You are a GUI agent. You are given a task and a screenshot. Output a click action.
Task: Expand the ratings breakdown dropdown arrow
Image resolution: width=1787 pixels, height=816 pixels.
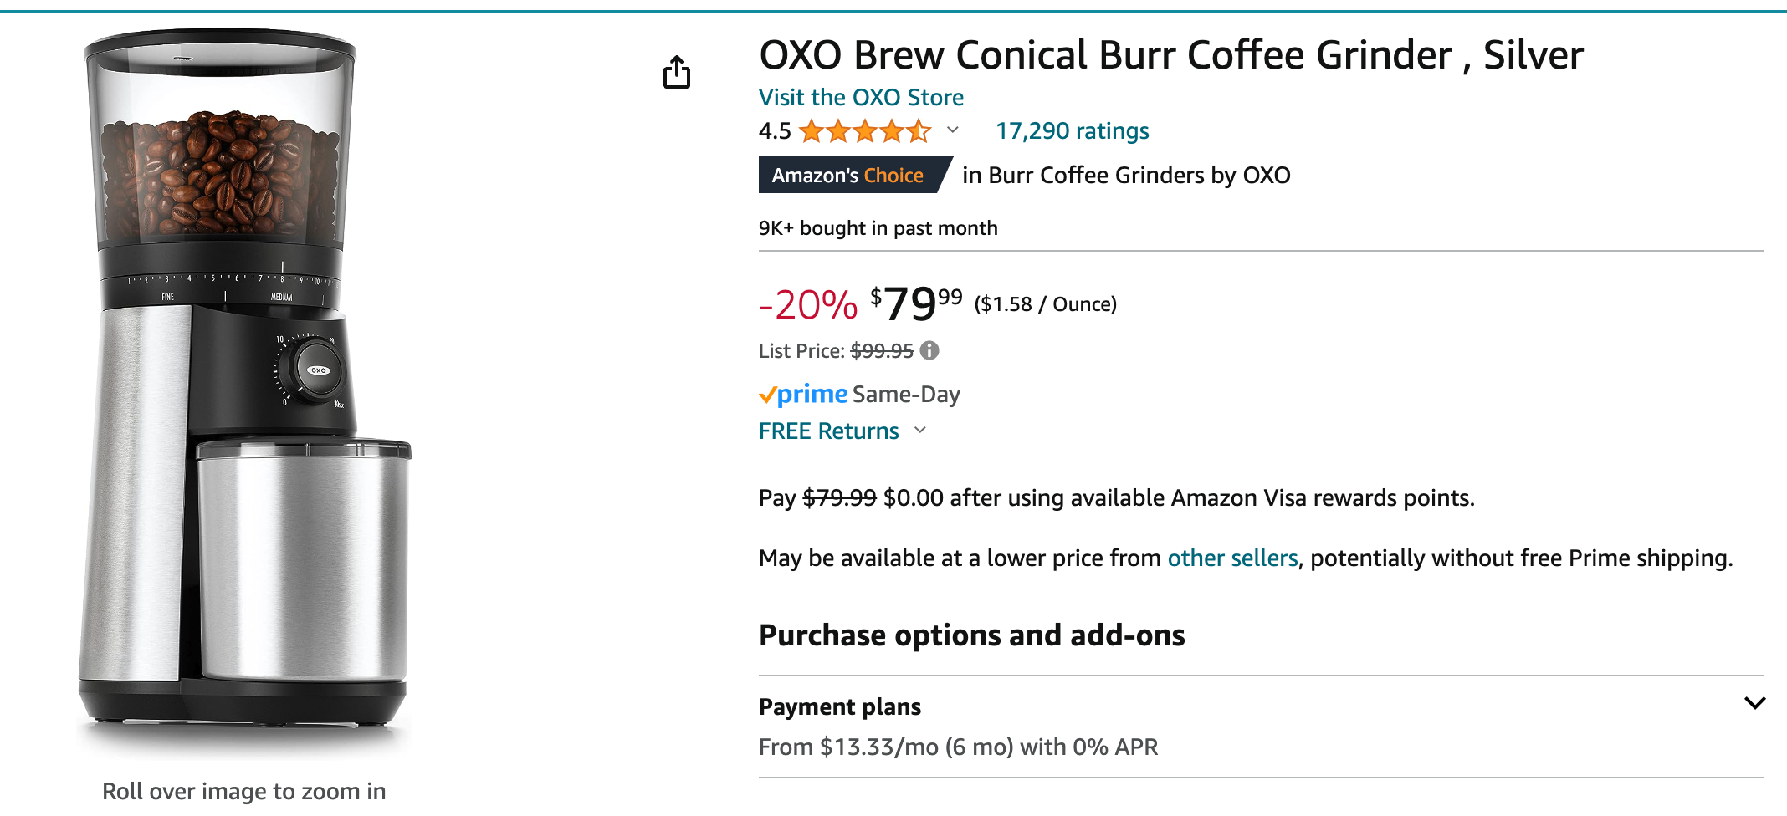coord(953,132)
